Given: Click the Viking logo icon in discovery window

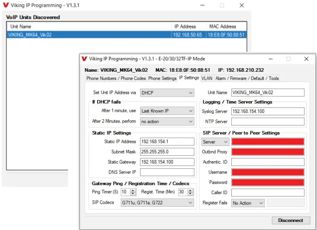Looking at the screenshot, I should [6, 5].
